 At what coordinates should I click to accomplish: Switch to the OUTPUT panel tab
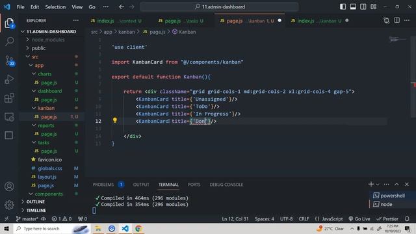(141, 185)
